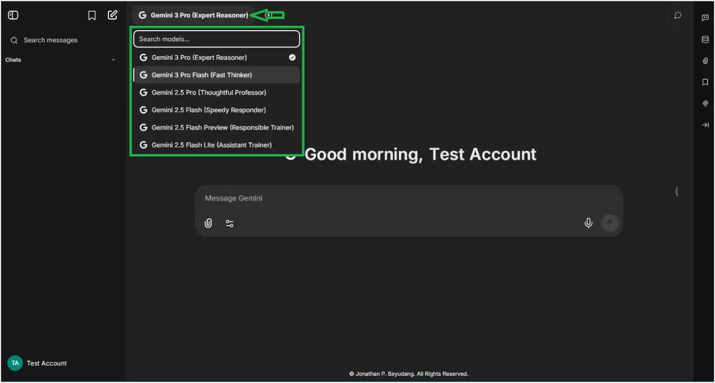The image size is (715, 383).
Task: Click the Search messages field
Action: click(x=63, y=40)
